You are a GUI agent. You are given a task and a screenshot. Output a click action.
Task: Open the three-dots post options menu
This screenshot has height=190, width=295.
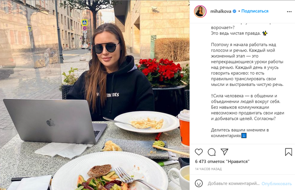pos(289,12)
